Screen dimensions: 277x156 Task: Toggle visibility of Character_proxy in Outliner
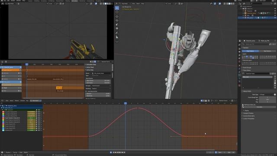[275, 13]
